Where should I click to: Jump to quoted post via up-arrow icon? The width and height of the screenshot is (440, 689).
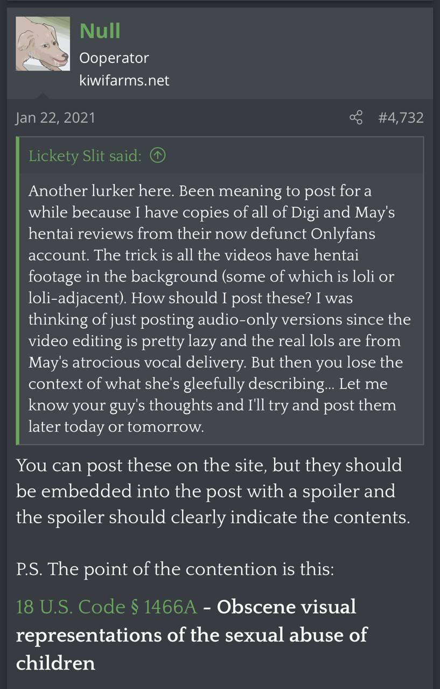157,156
